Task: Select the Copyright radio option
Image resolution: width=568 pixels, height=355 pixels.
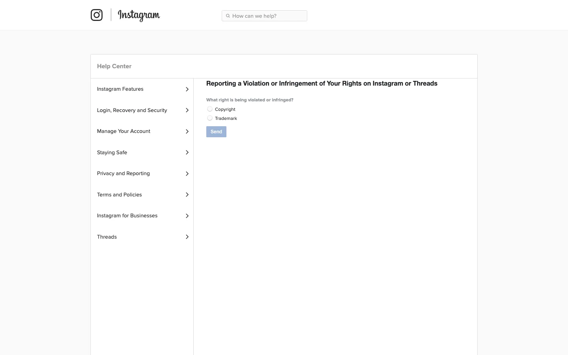Action: pyautogui.click(x=210, y=109)
